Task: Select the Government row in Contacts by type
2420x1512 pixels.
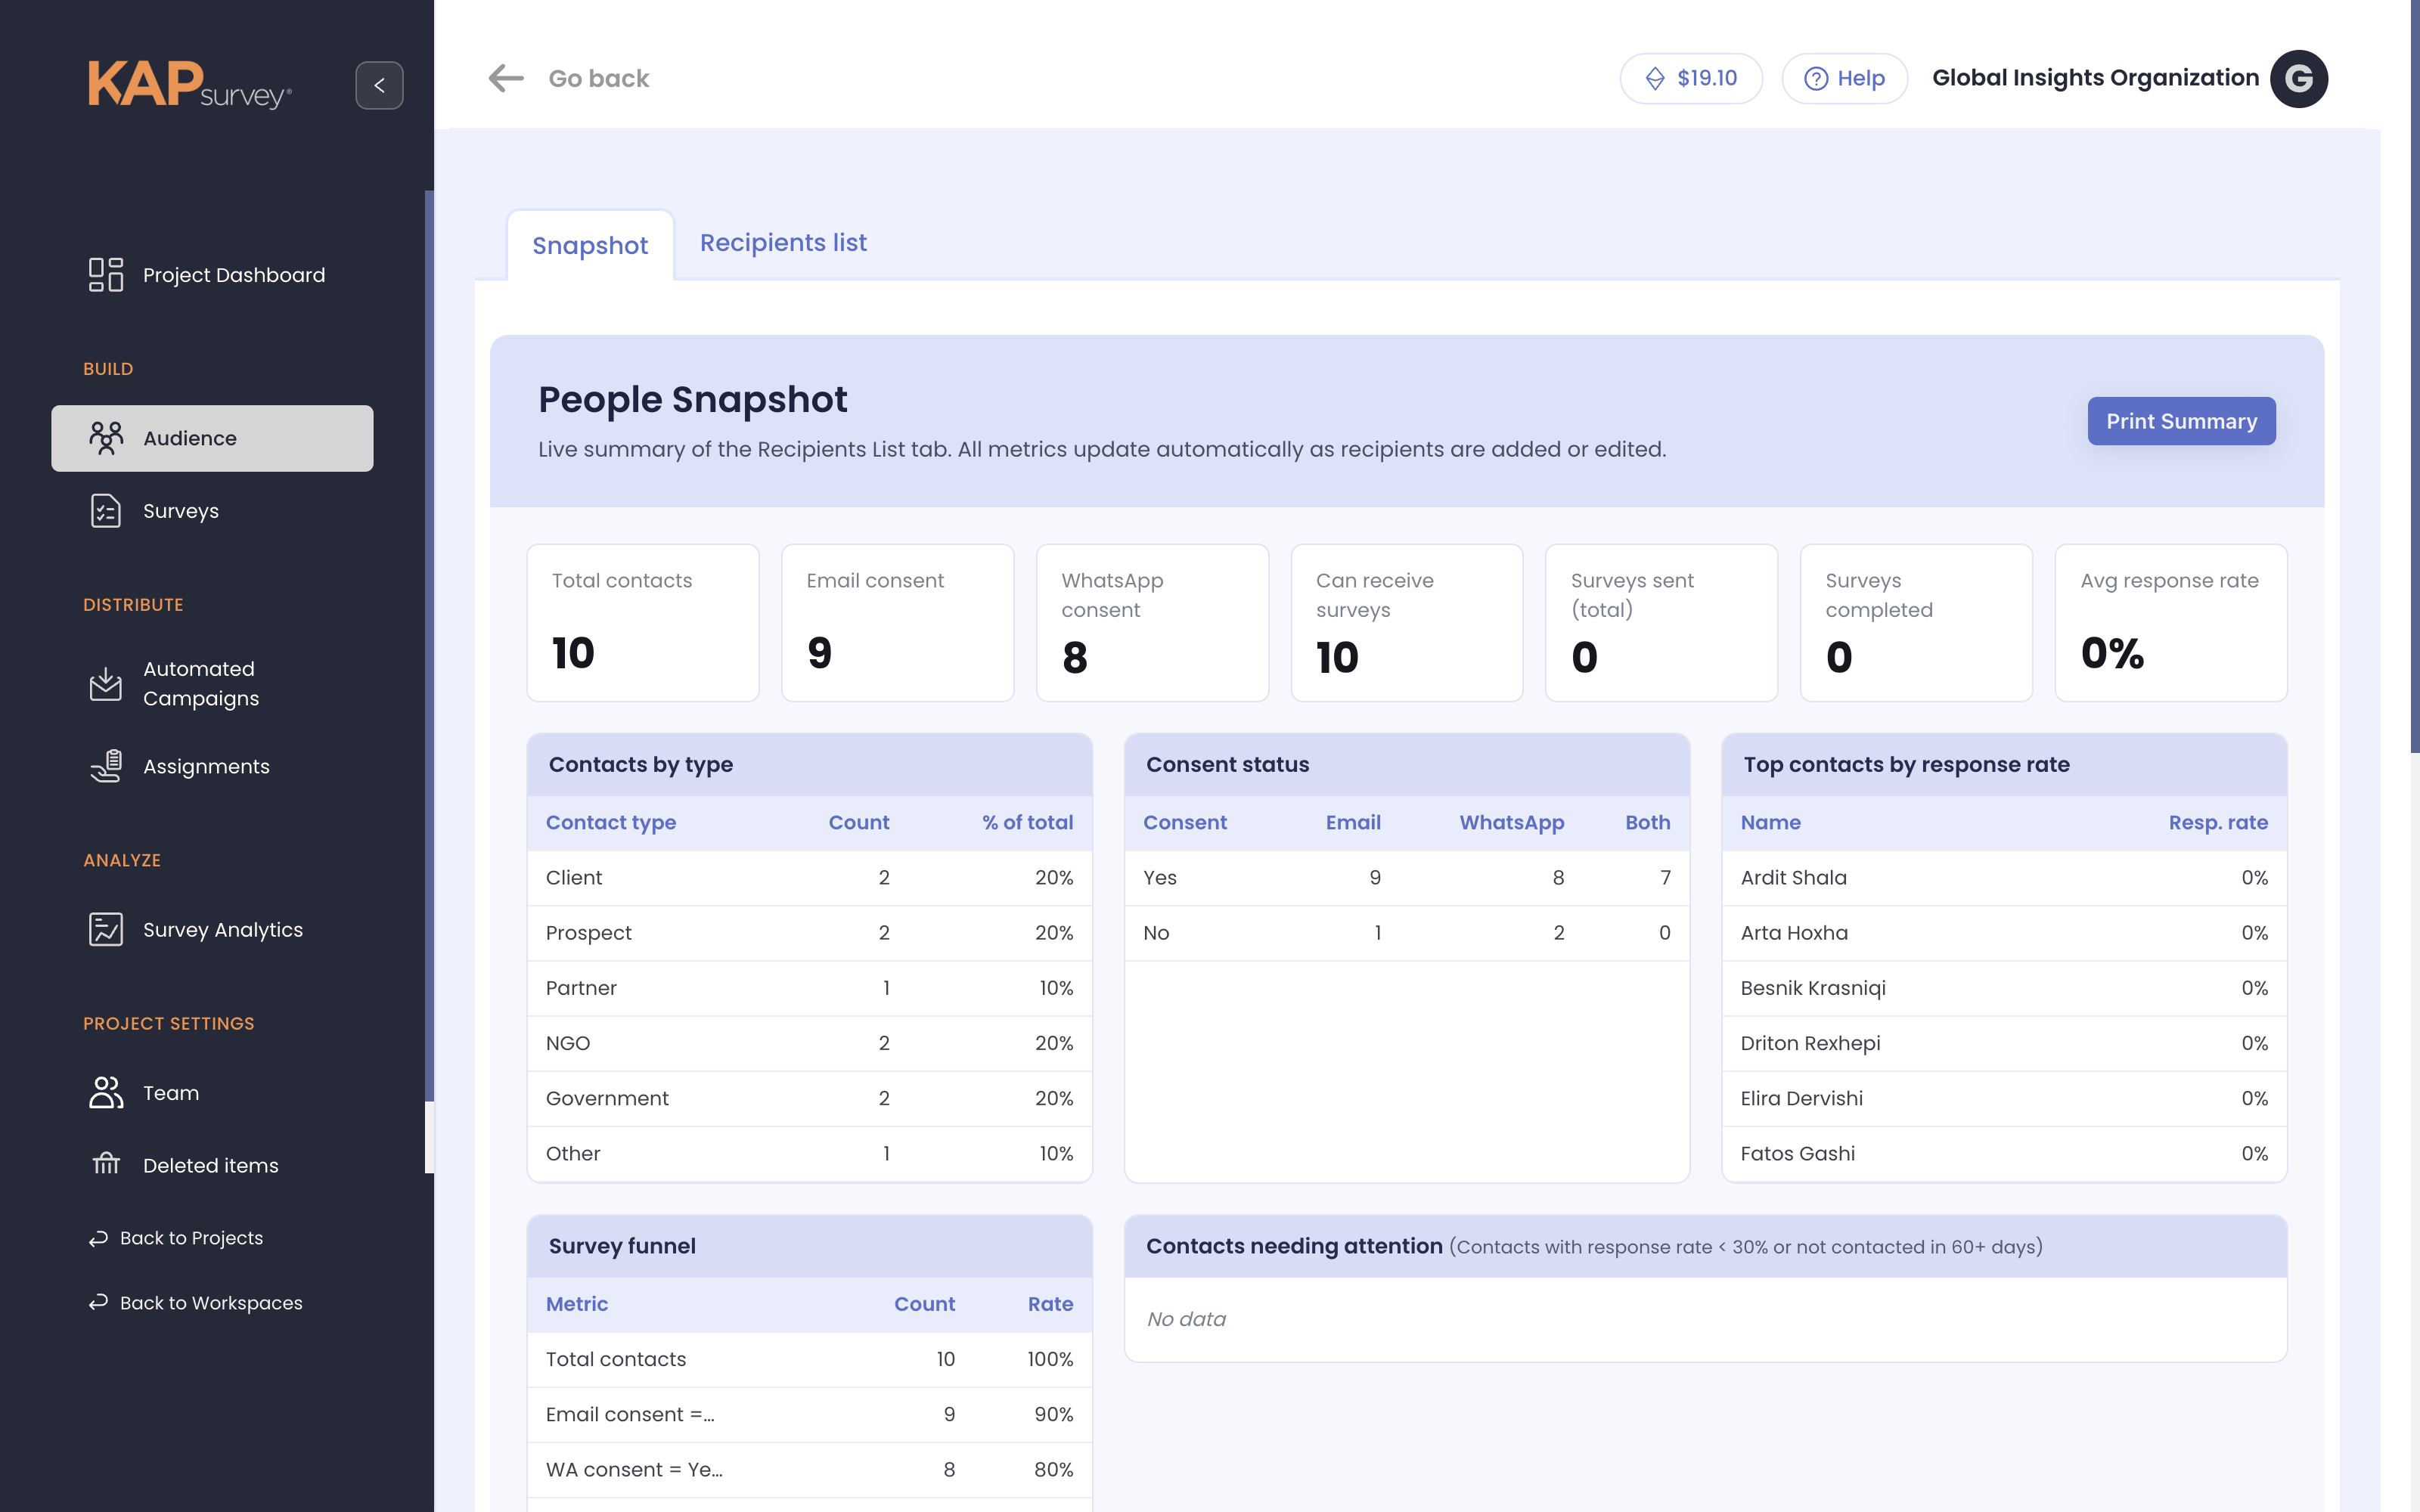Action: tap(809, 1098)
